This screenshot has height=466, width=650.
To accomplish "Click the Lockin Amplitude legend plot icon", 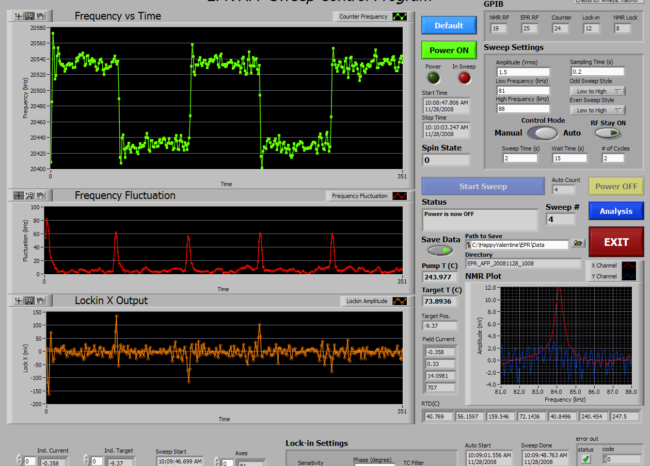I will [400, 301].
